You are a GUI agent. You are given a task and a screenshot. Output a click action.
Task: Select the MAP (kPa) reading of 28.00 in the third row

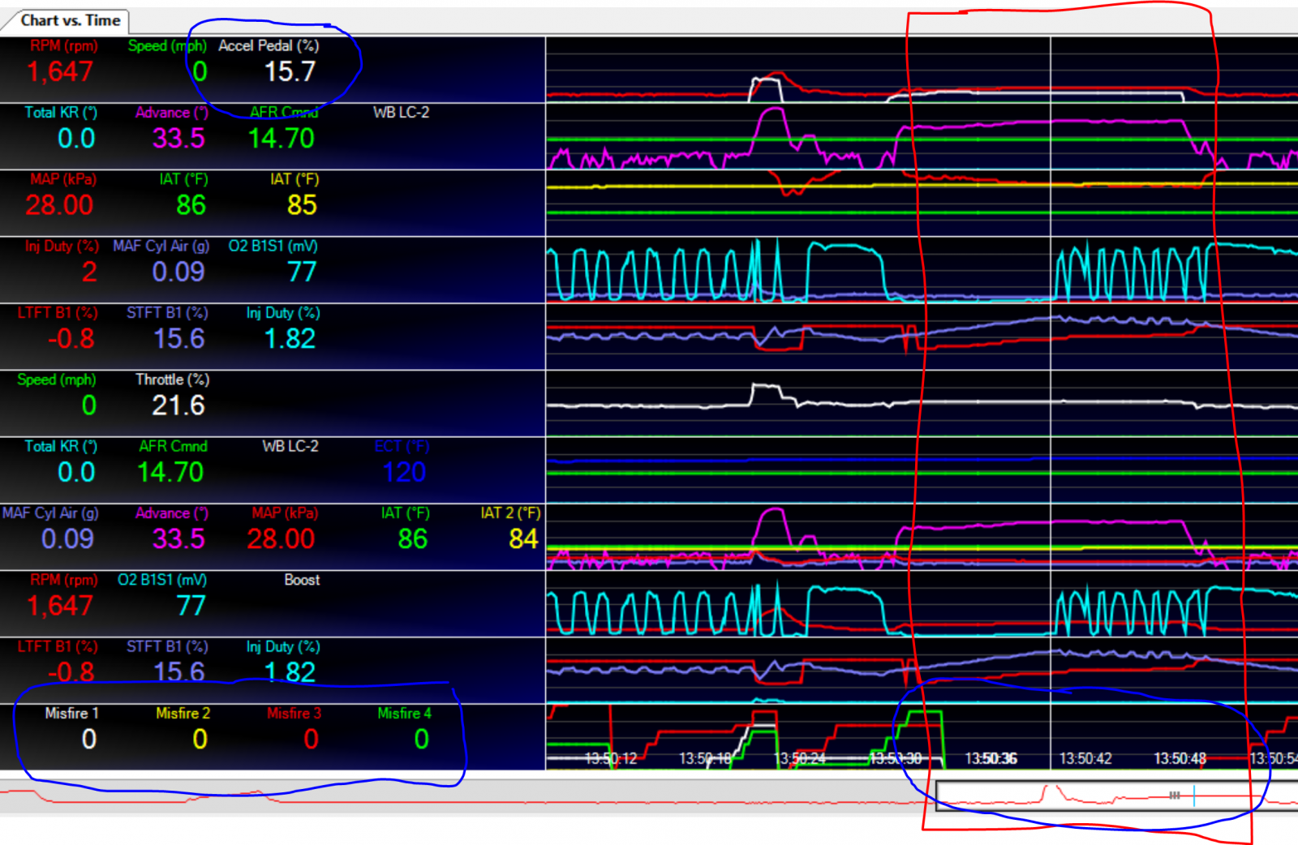[59, 205]
